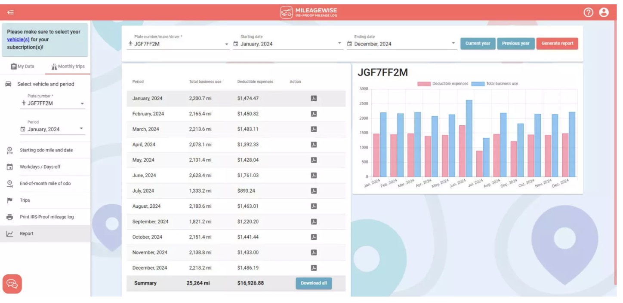The height and width of the screenshot is (303, 623).
Task: Download September, 2024 PDF report
Action: click(314, 222)
